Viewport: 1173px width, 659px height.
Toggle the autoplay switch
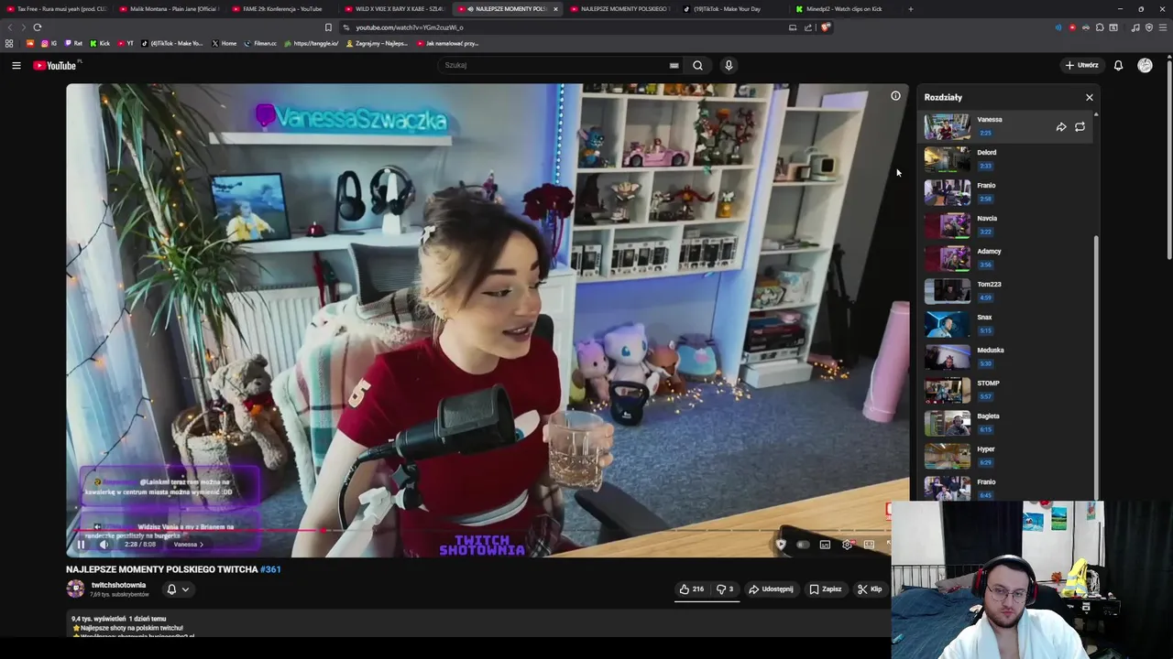tap(803, 545)
